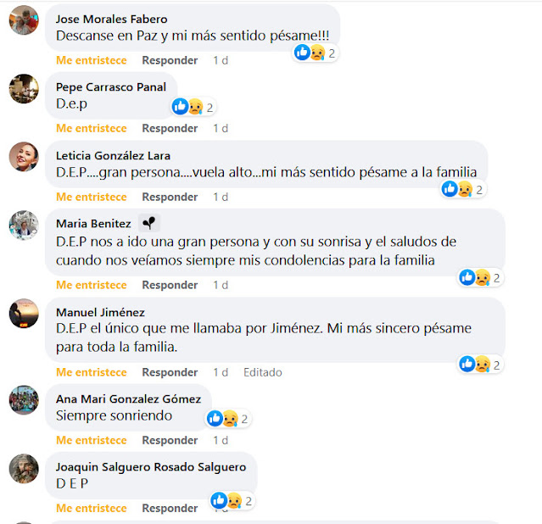Open reactions on Jose Morales Fabero's comment

pos(316,53)
